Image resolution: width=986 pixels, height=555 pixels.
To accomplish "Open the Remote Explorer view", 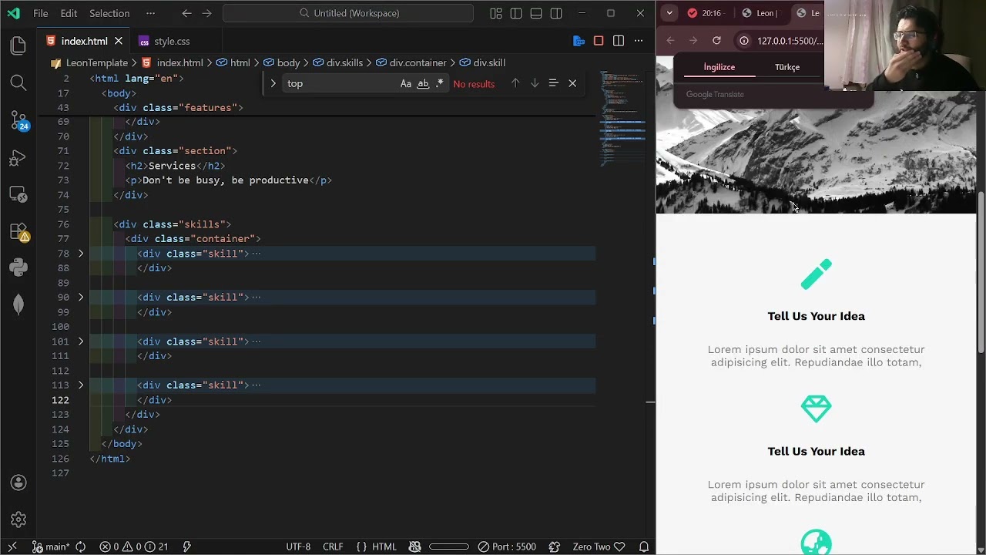I will (x=18, y=194).
